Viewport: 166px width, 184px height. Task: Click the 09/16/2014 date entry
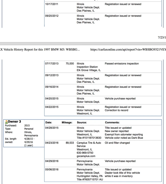[52, 87]
